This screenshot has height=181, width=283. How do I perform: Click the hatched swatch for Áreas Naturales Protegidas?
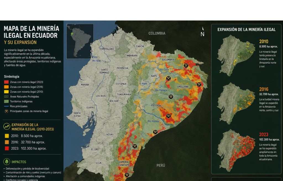point(6,97)
